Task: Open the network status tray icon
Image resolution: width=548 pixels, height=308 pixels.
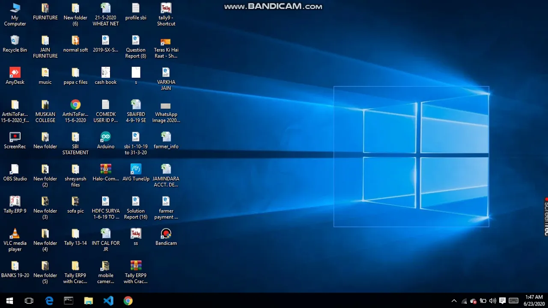Action: tap(464, 301)
